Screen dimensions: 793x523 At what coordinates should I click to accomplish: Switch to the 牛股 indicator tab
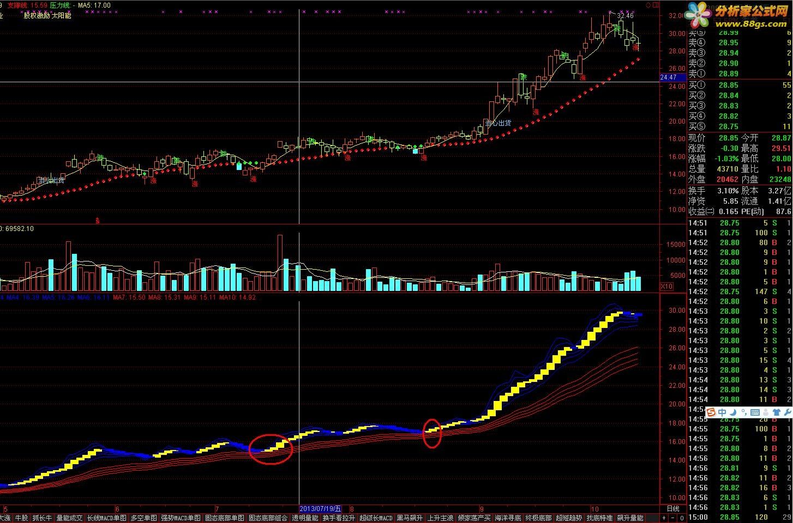[21, 518]
